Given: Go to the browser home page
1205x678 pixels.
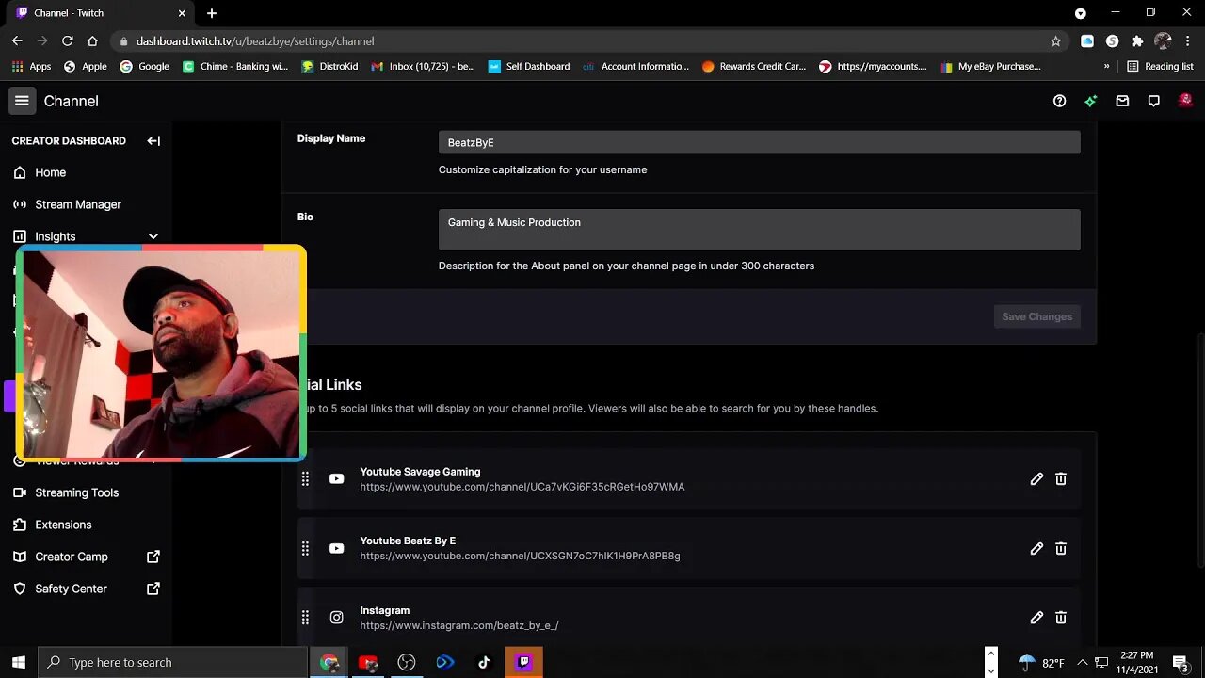Looking at the screenshot, I should (x=92, y=41).
